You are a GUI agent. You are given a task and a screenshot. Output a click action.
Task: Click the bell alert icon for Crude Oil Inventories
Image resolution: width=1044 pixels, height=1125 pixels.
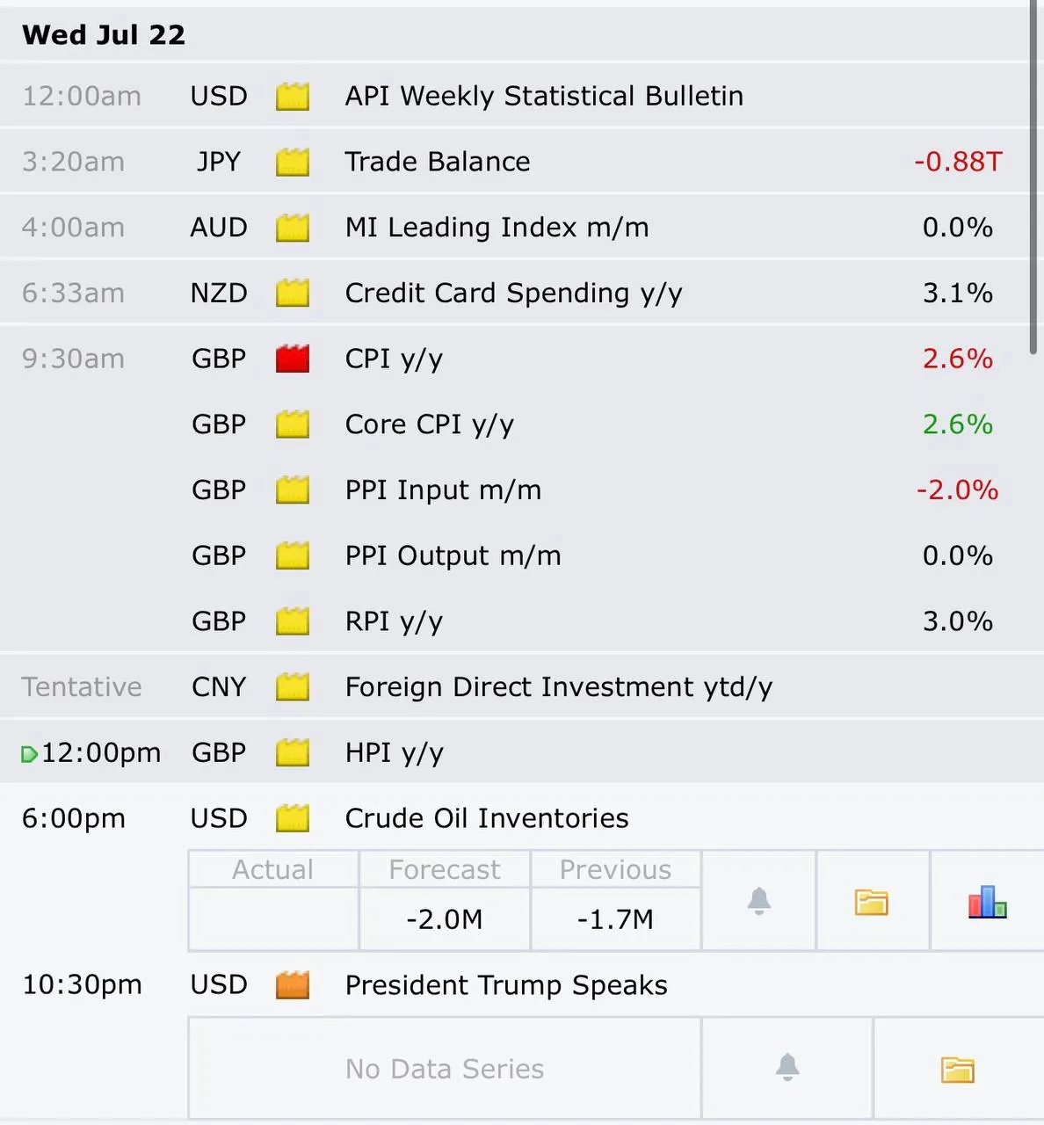pos(759,901)
